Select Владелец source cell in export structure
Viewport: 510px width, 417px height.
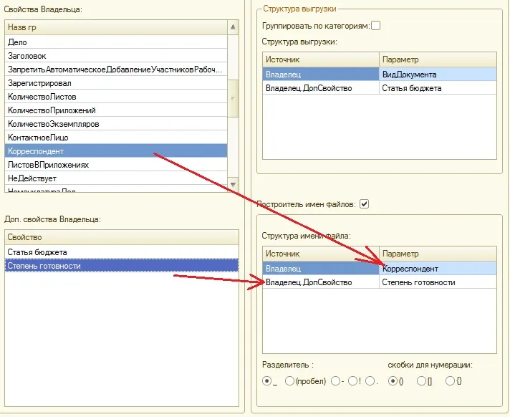point(321,75)
